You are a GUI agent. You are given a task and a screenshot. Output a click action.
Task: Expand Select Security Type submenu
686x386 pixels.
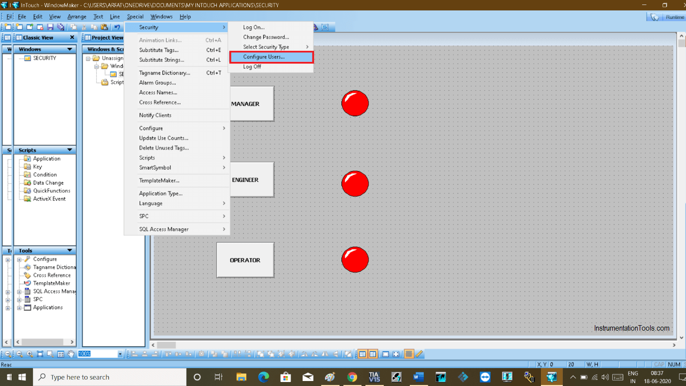(x=271, y=47)
